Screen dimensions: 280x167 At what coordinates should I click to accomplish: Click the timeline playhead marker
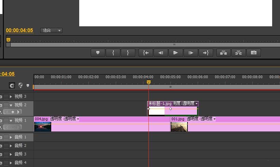pyautogui.click(x=149, y=82)
